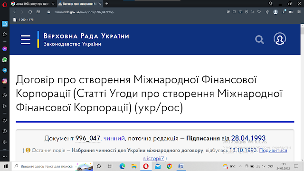Send page to My Flow from address bar

pos(253,12)
